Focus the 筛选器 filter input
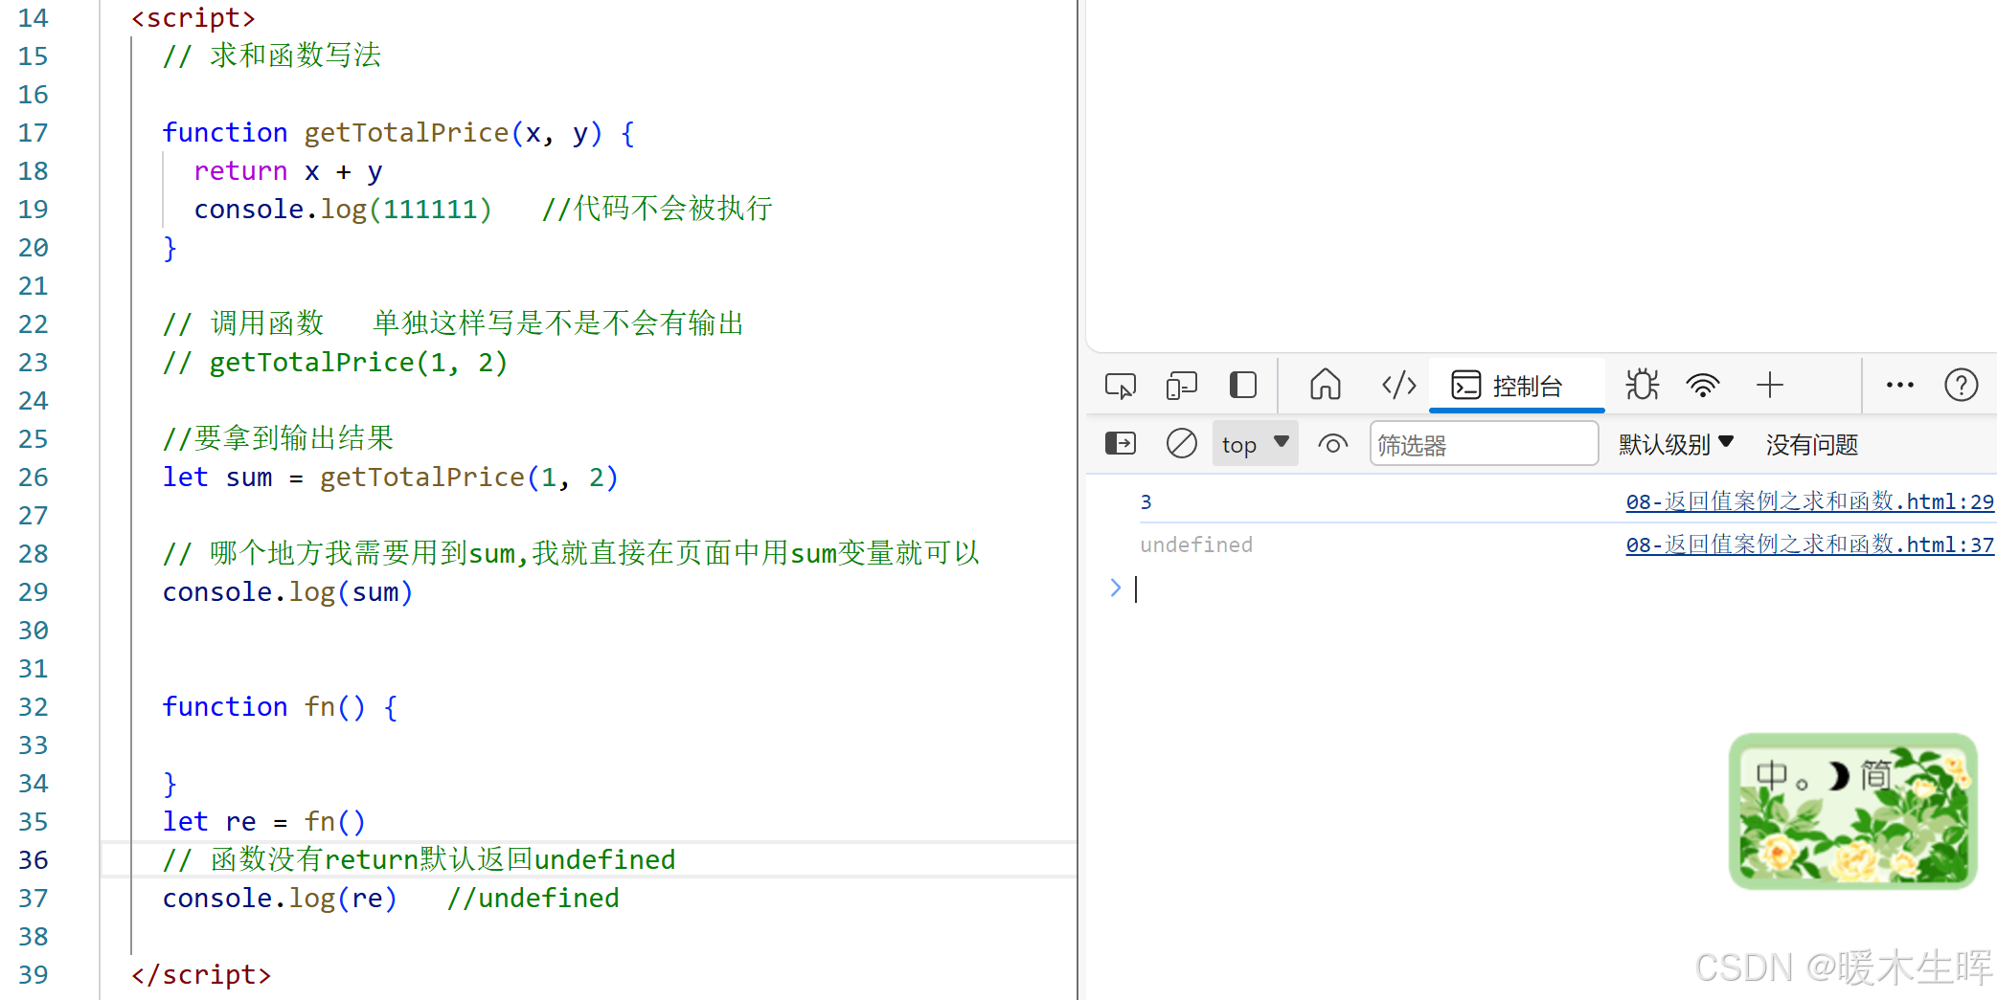Viewport: 1997px width, 1000px height. pos(1484,444)
